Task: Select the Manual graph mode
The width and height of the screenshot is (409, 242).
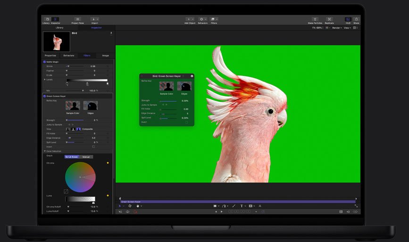Action: tap(86, 157)
